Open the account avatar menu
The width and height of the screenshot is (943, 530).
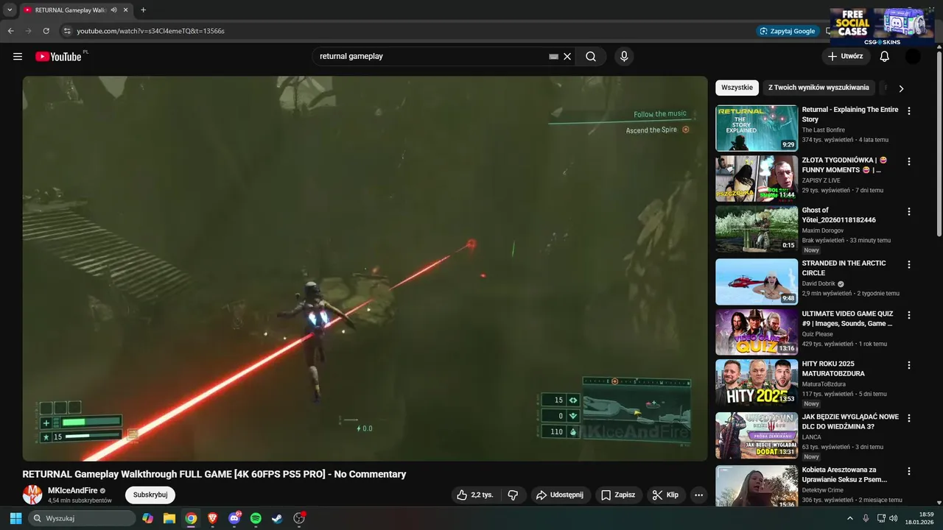pos(913,57)
